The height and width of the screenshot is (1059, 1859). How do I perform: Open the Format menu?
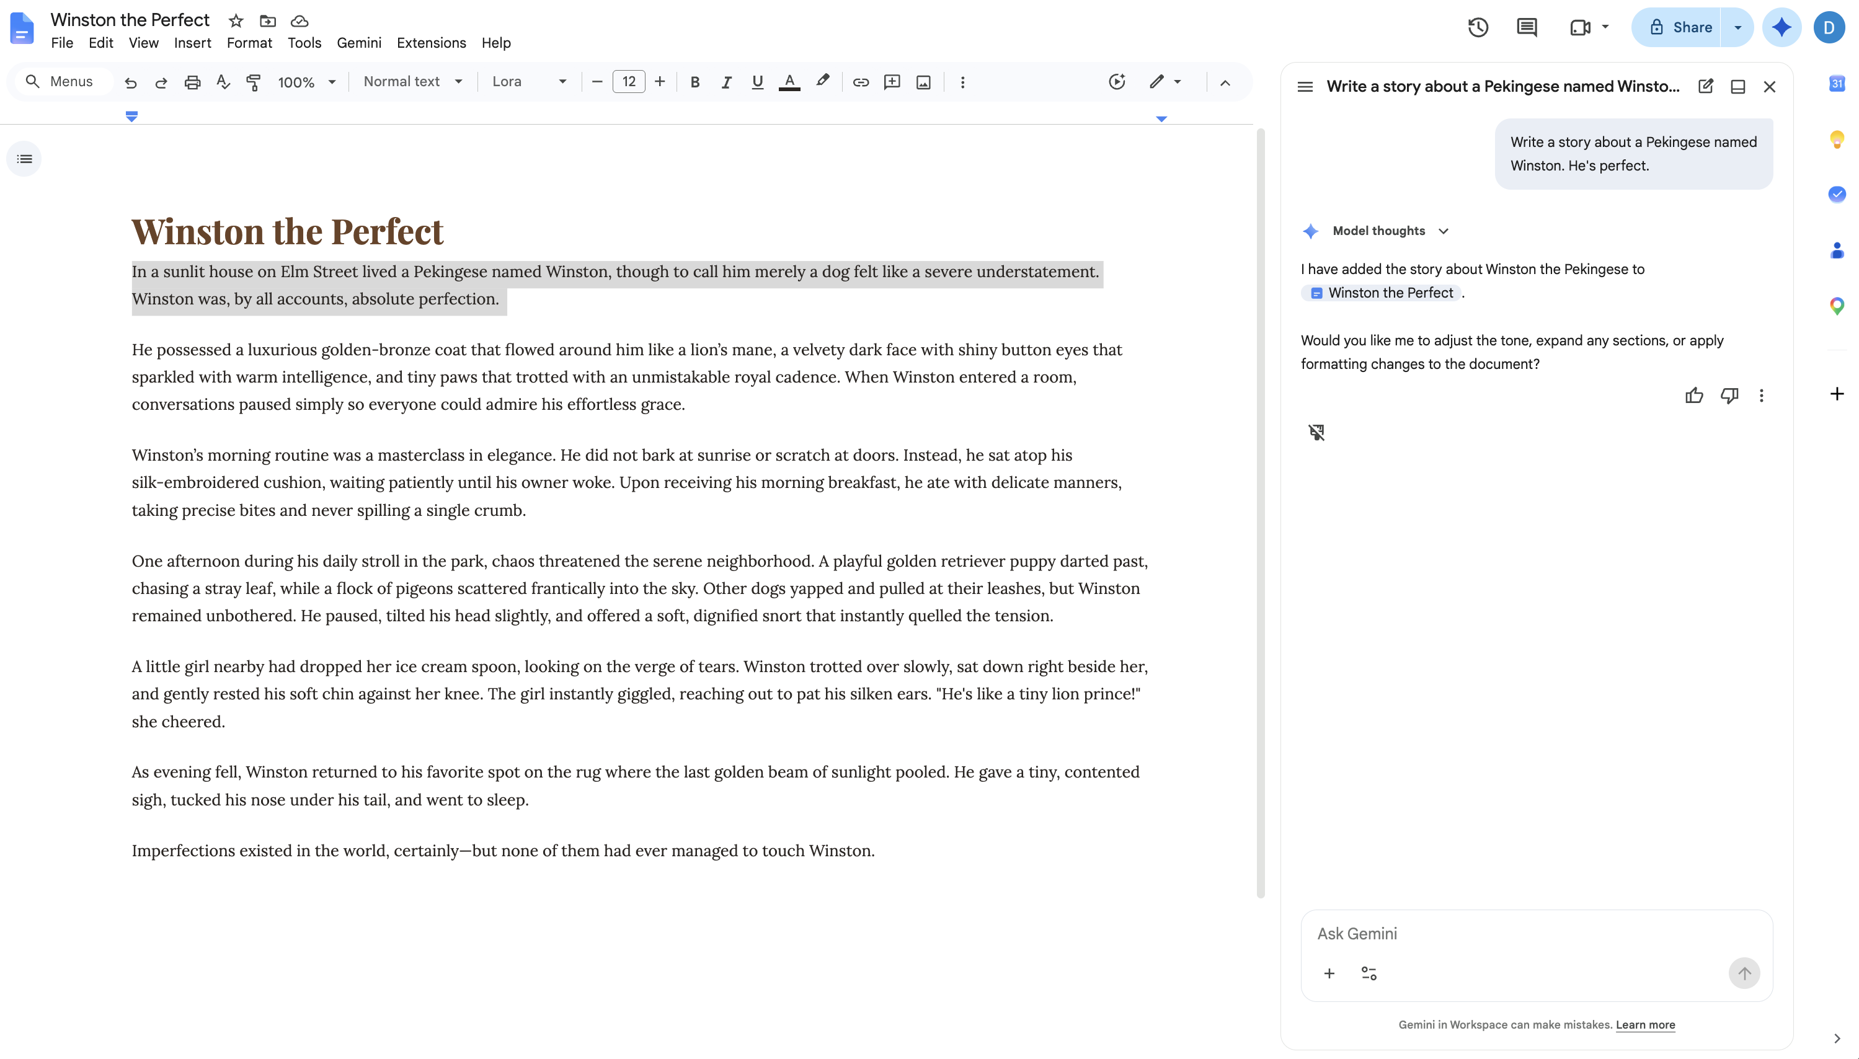point(249,43)
